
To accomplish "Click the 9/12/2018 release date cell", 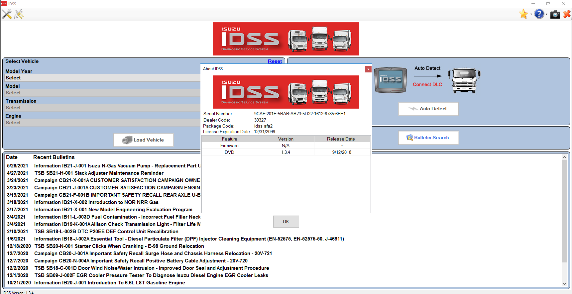I will coord(342,152).
